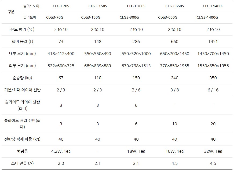Select the 유리도어 row label
237x171 pixels.
(x=30, y=18)
